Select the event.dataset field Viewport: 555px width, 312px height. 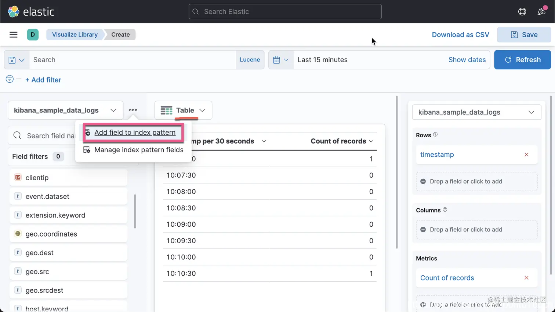click(68, 196)
